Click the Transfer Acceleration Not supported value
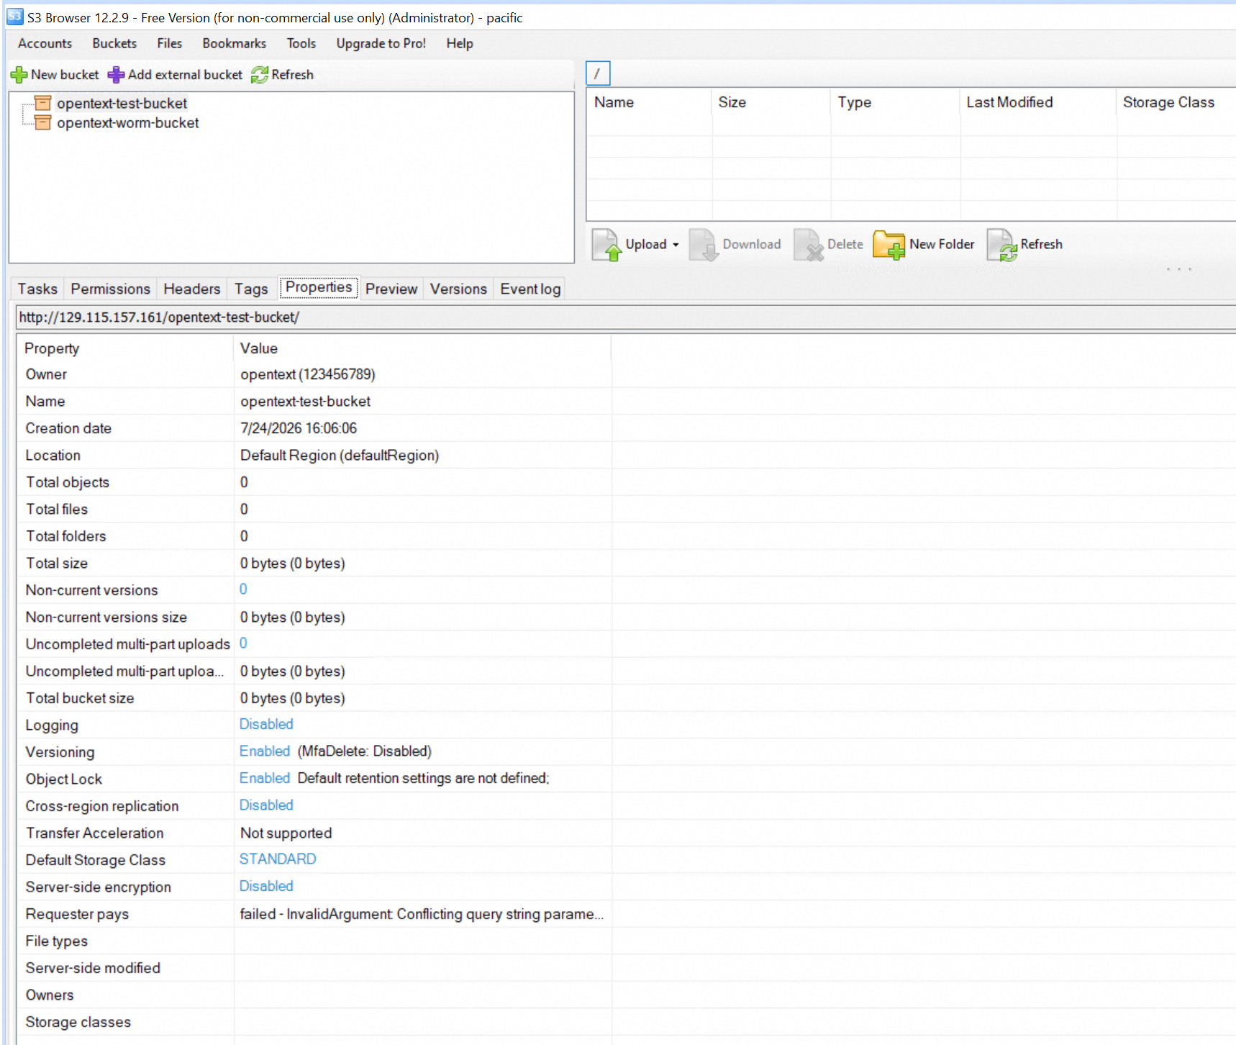Viewport: 1236px width, 1045px height. tap(286, 833)
